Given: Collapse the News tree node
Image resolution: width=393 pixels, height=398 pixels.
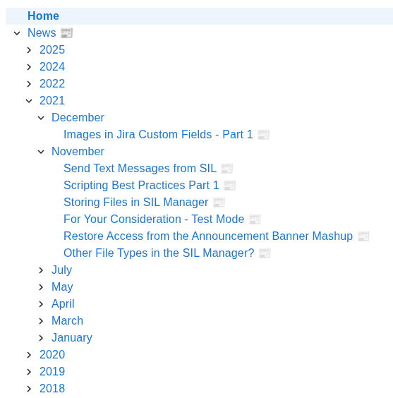Looking at the screenshot, I should (17, 33).
